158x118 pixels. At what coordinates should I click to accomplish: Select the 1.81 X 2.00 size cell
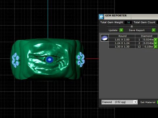pyautogui.click(x=122, y=40)
